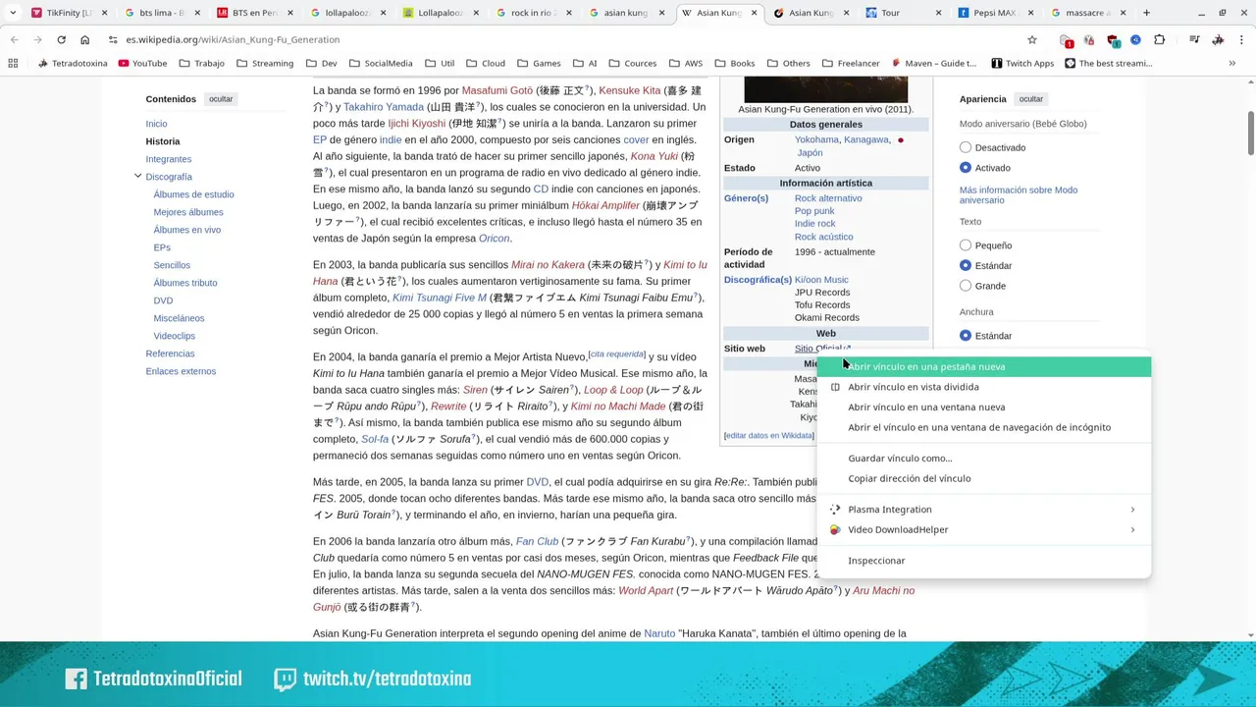The width and height of the screenshot is (1256, 707).
Task: Open the Trabajo bookmarks folder
Action: [201, 63]
